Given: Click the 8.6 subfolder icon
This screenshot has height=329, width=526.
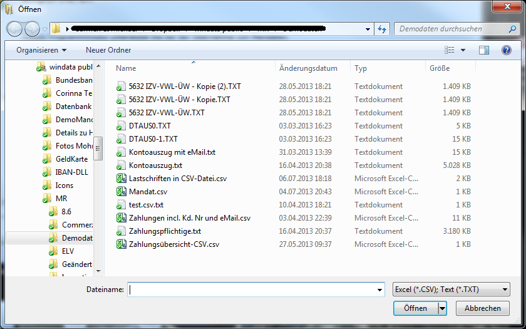Looking at the screenshot, I should (53, 212).
